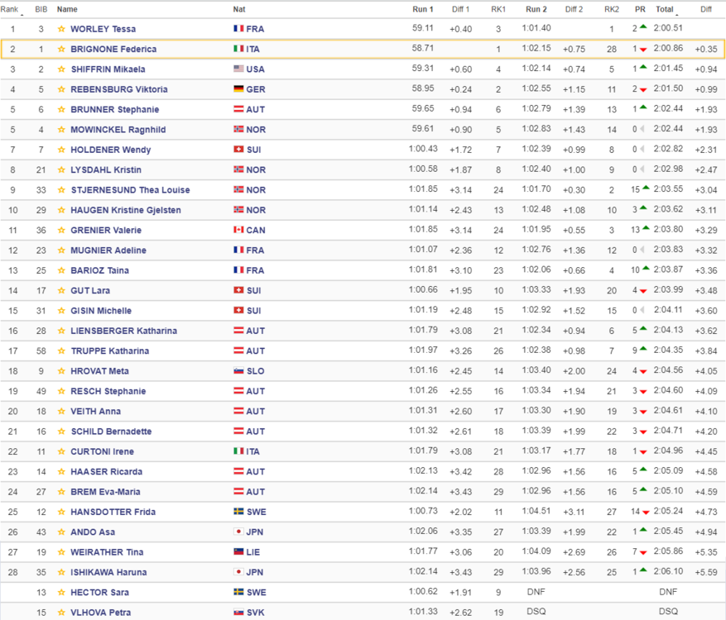Open SCHILD Bernadette's athlete page
The height and width of the screenshot is (620, 726).
coord(111,432)
